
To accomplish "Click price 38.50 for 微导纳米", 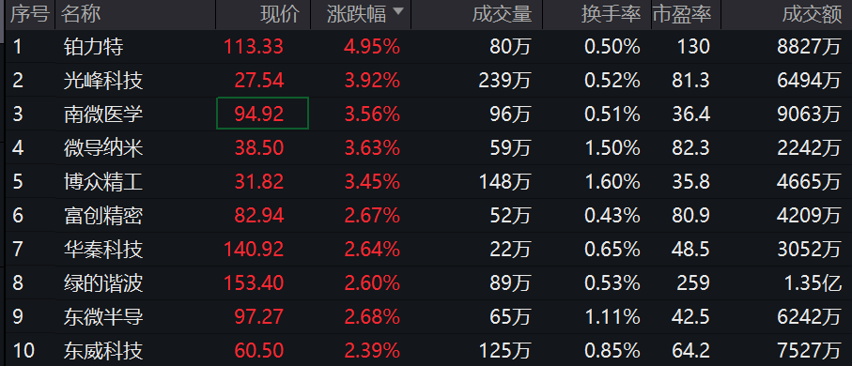I will pos(259,147).
